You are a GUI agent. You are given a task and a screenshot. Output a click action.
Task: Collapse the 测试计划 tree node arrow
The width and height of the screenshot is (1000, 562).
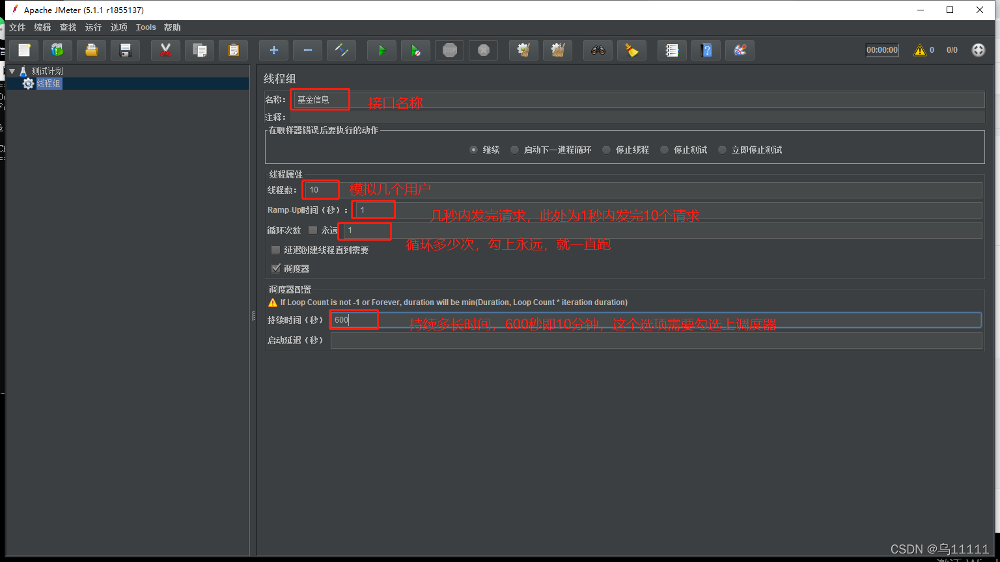tap(12, 71)
